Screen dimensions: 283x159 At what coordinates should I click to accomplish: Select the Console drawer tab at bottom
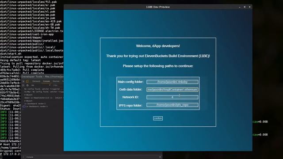click(30, 157)
